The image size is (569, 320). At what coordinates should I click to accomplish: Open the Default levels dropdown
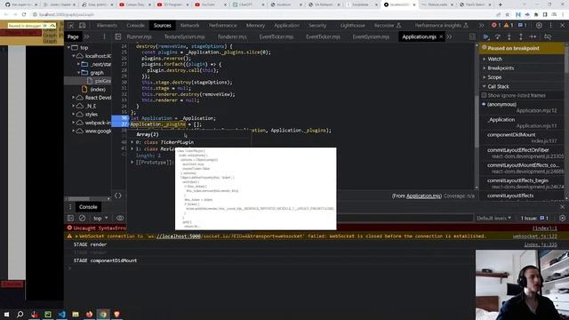[494, 218]
